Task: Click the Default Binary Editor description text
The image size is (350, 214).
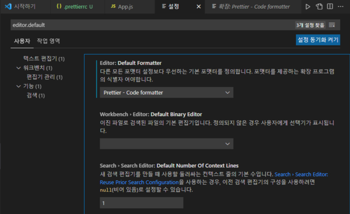Action: pyautogui.click(x=217, y=127)
